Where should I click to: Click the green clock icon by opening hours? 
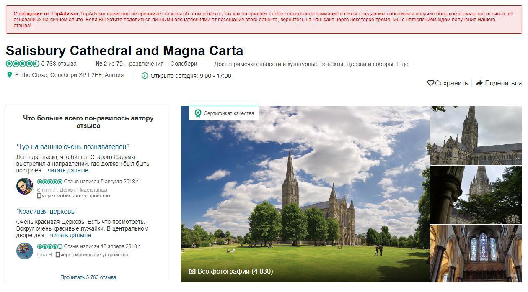[x=145, y=76]
